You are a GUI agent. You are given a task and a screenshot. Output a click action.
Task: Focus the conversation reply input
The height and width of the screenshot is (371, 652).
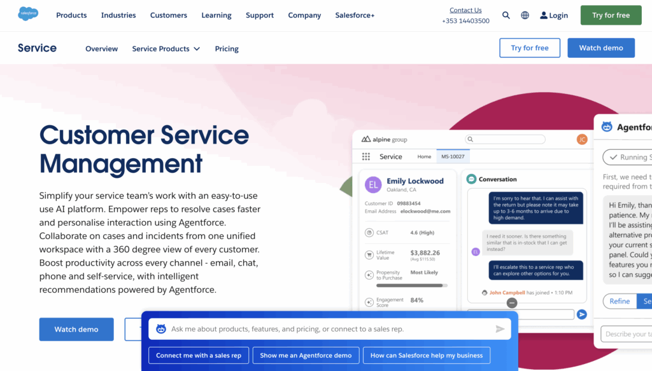pyautogui.click(x=521, y=314)
